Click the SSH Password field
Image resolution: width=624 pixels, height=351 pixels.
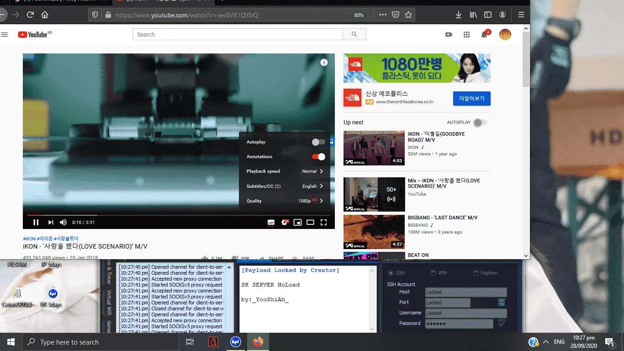point(459,324)
